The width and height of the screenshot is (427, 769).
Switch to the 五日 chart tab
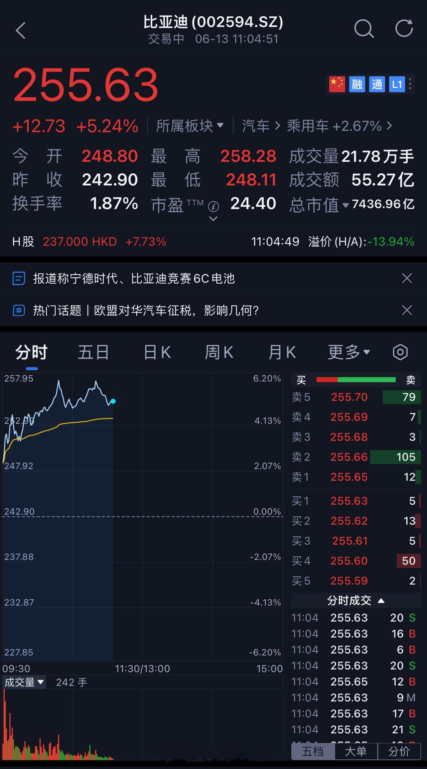click(x=93, y=352)
